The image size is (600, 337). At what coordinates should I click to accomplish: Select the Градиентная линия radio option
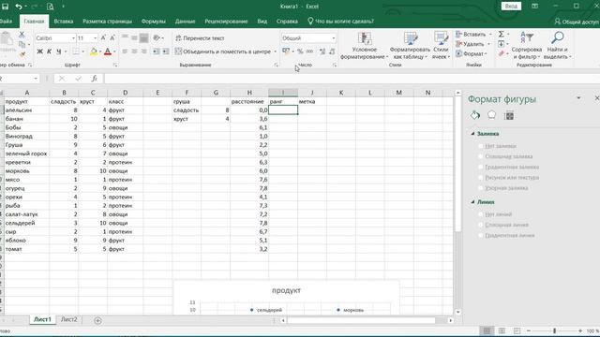(x=481, y=235)
